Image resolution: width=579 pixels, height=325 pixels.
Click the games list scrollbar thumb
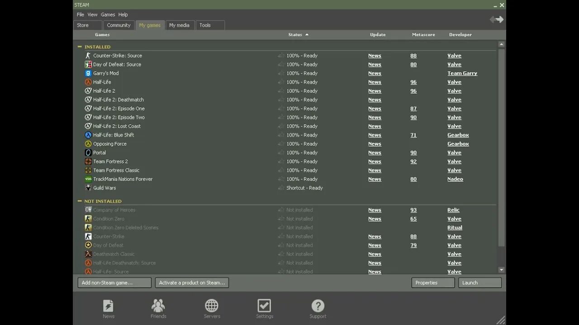[x=501, y=147]
